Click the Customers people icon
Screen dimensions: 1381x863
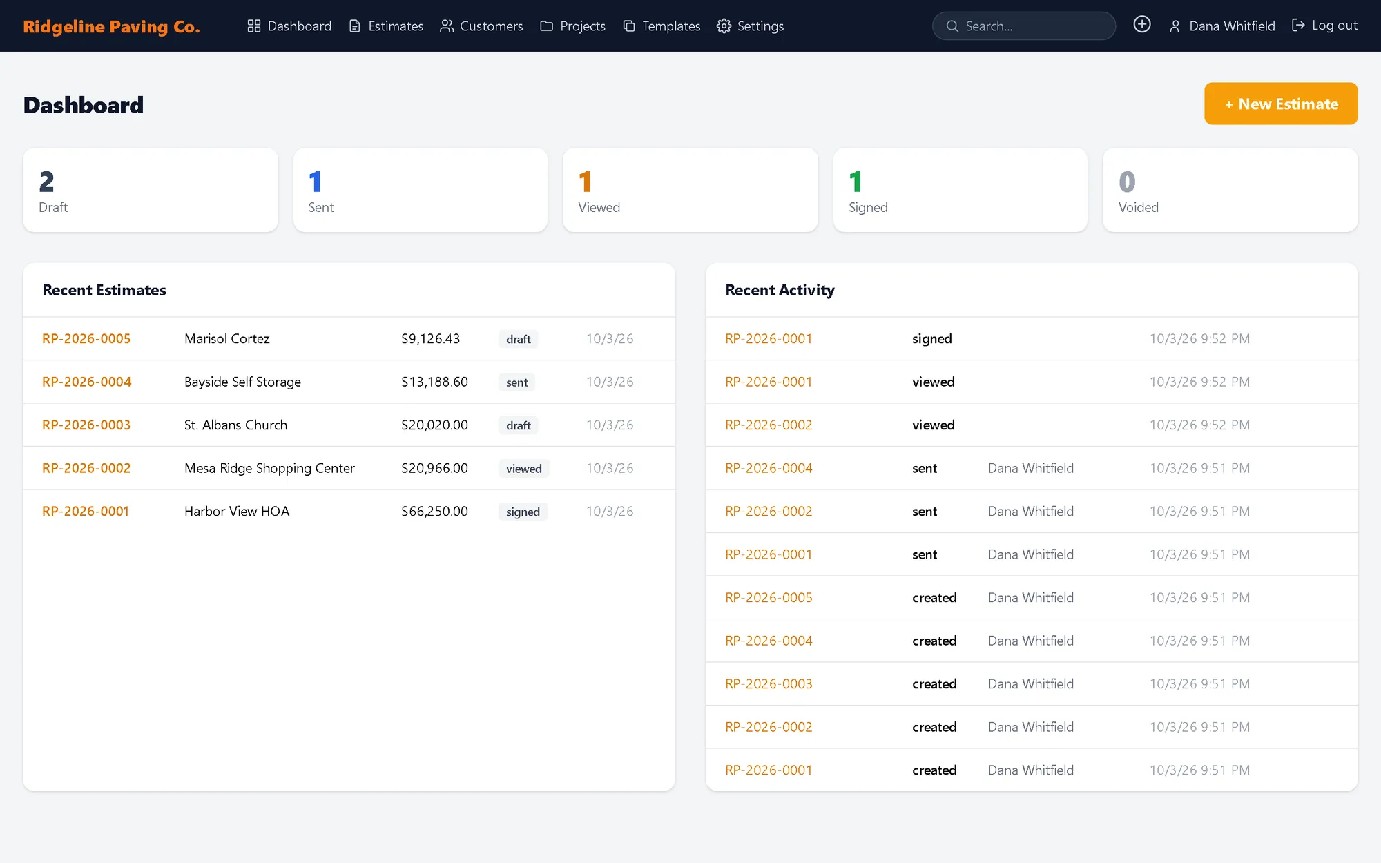[x=447, y=26]
